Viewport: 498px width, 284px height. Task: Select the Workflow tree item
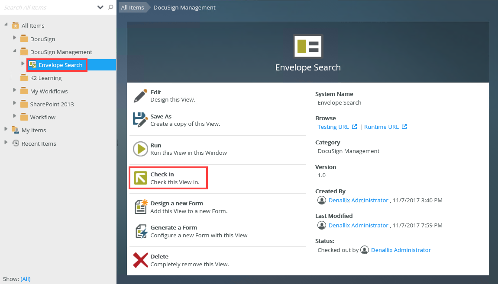(x=42, y=117)
